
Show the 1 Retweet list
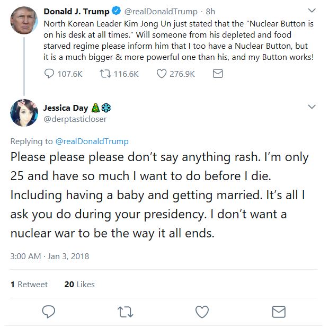tap(29, 285)
